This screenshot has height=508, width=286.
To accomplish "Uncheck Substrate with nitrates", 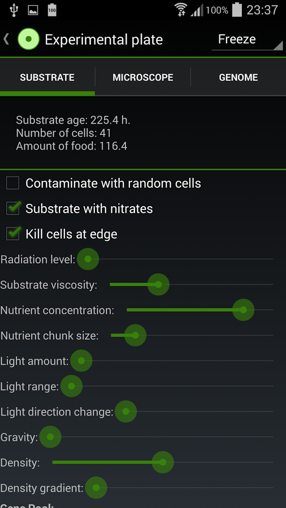I will 14,208.
